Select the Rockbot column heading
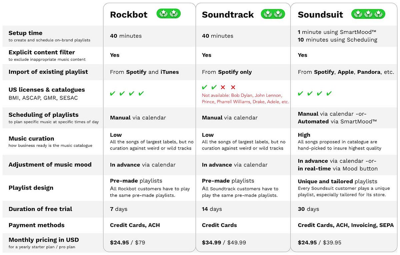Viewport: 400px width, 255px height. pyautogui.click(x=129, y=15)
